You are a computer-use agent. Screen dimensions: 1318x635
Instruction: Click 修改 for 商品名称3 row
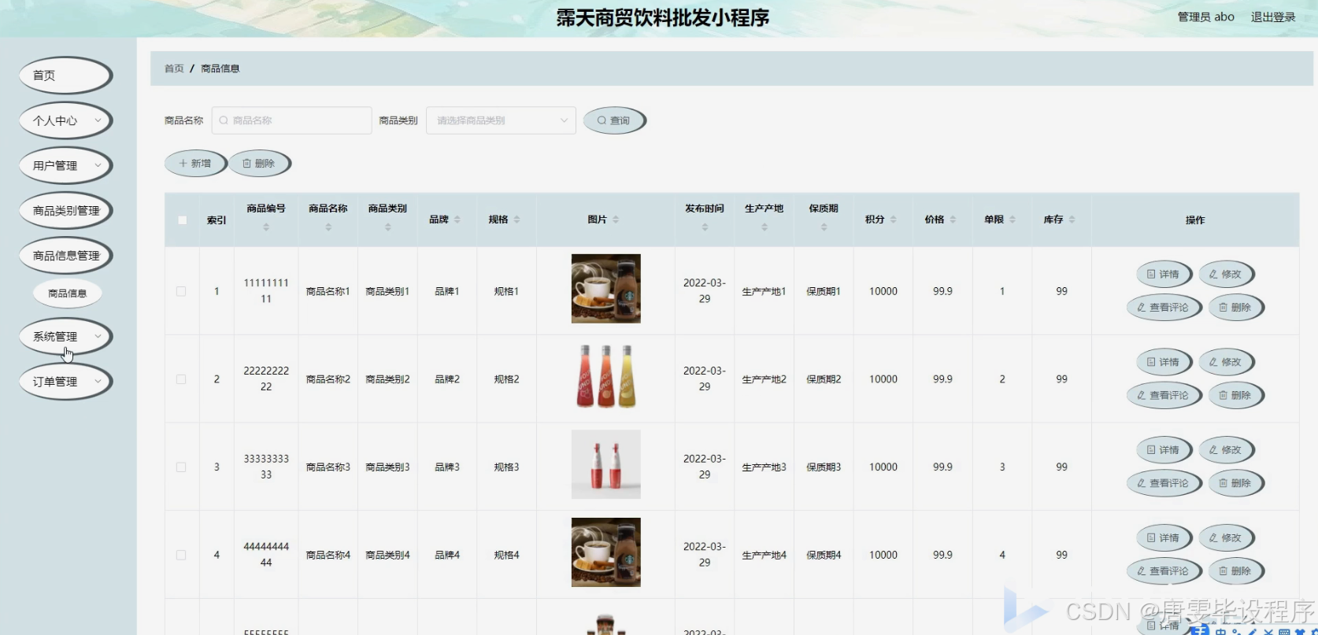(1226, 450)
